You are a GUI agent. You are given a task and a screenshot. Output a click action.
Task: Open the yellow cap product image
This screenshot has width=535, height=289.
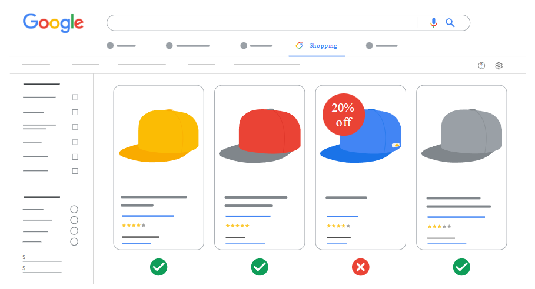159,136
